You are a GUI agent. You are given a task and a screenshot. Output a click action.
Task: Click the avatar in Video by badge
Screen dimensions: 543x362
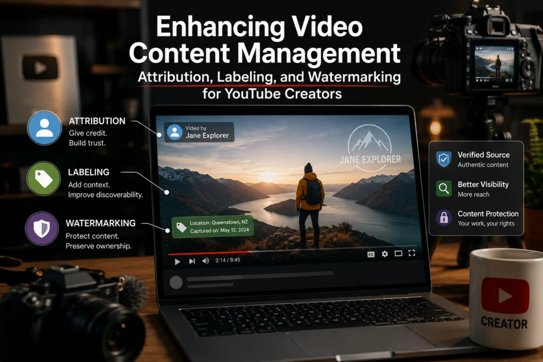pos(175,132)
